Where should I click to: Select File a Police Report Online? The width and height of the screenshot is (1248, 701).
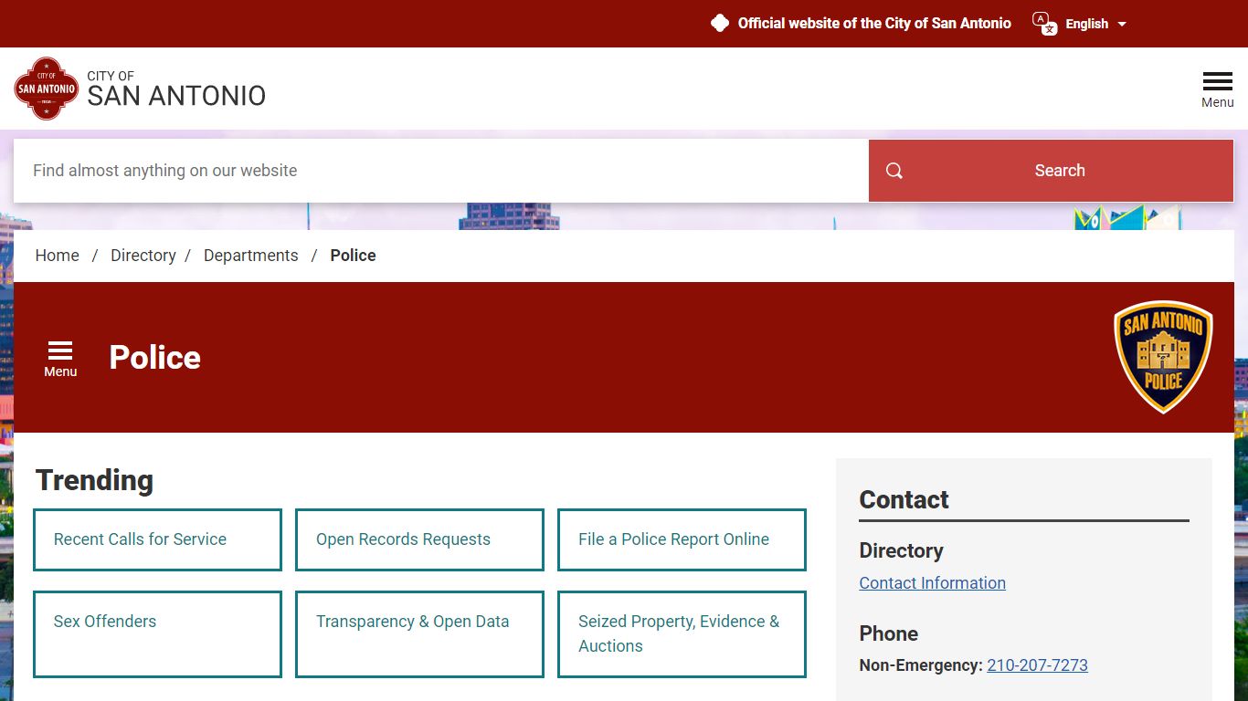[682, 539]
